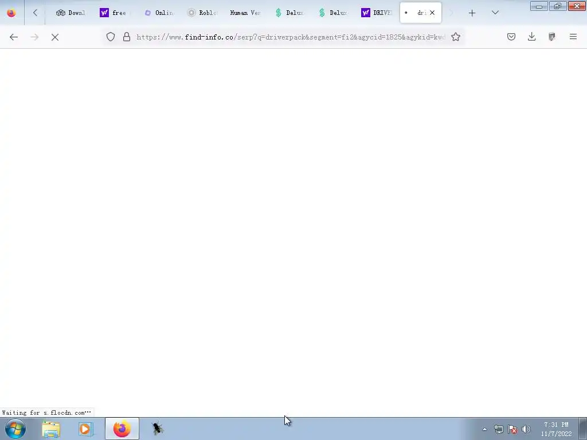Restore down the Firefox window
Viewport: 587px width, 440px height.
tap(558, 6)
